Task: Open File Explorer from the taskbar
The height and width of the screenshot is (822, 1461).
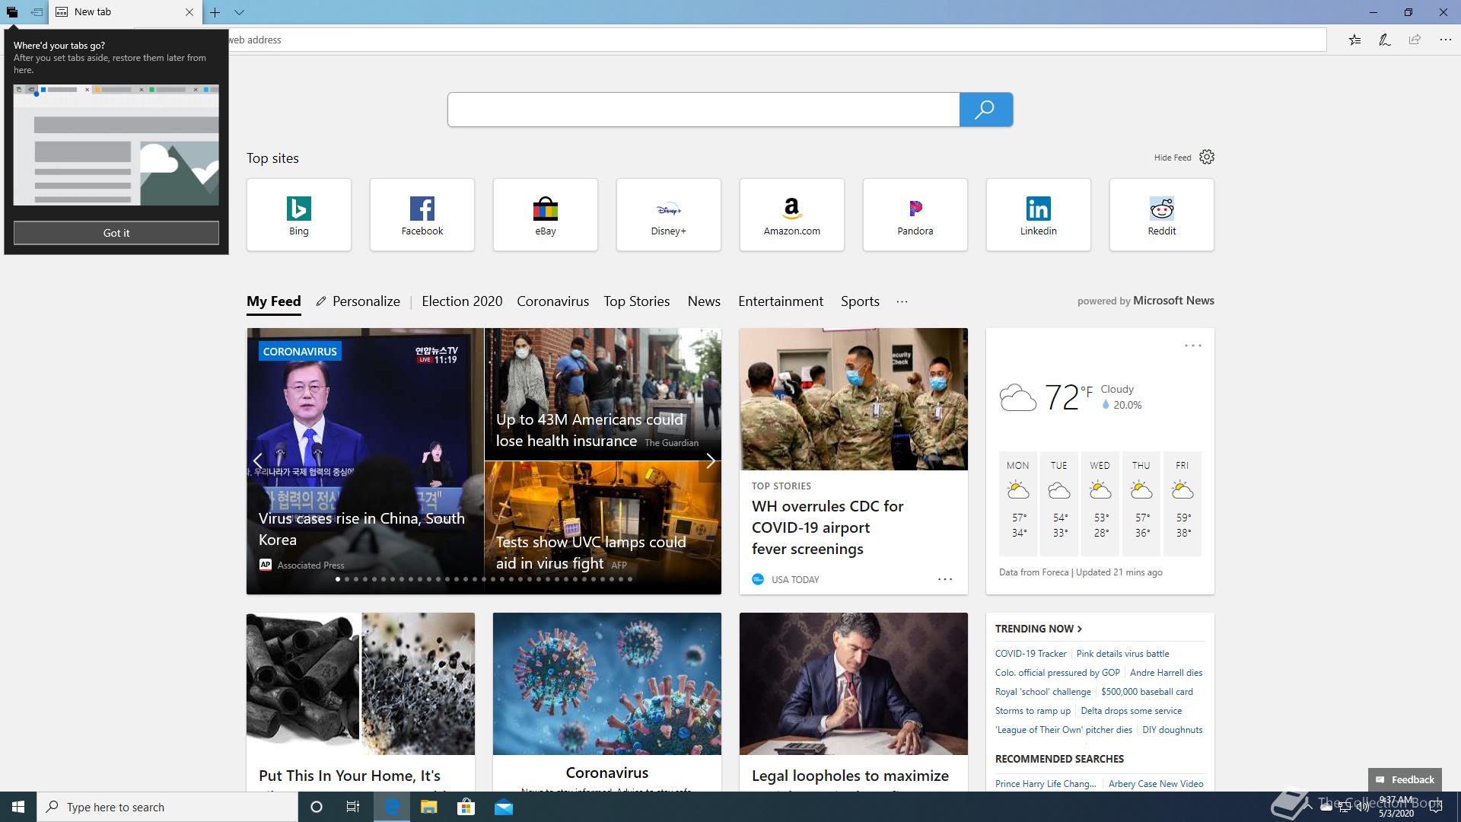Action: point(428,807)
